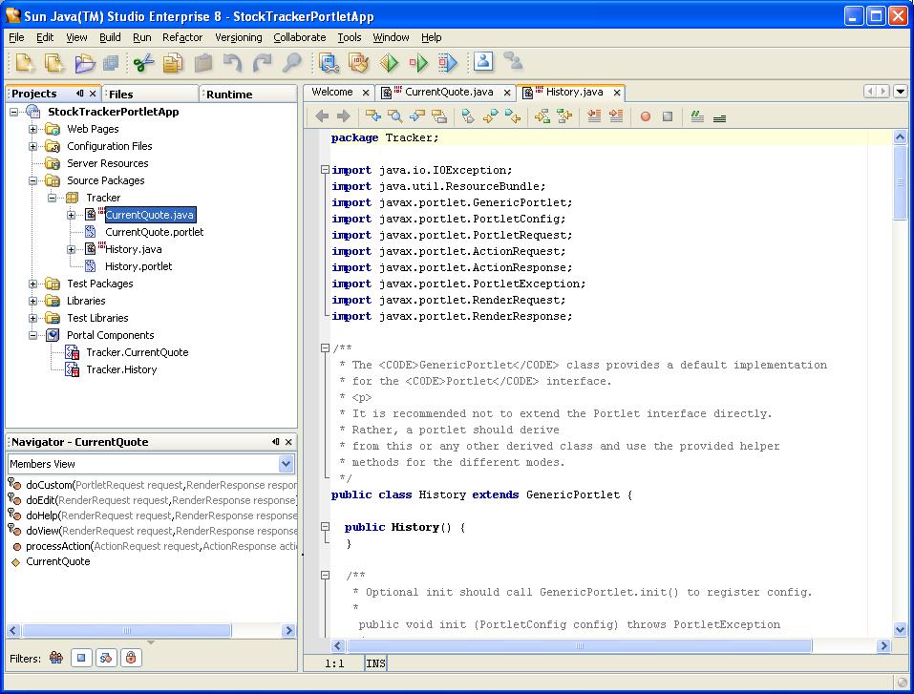The image size is (914, 694).
Task: Click the editor Back arrow icon
Action: point(322,116)
